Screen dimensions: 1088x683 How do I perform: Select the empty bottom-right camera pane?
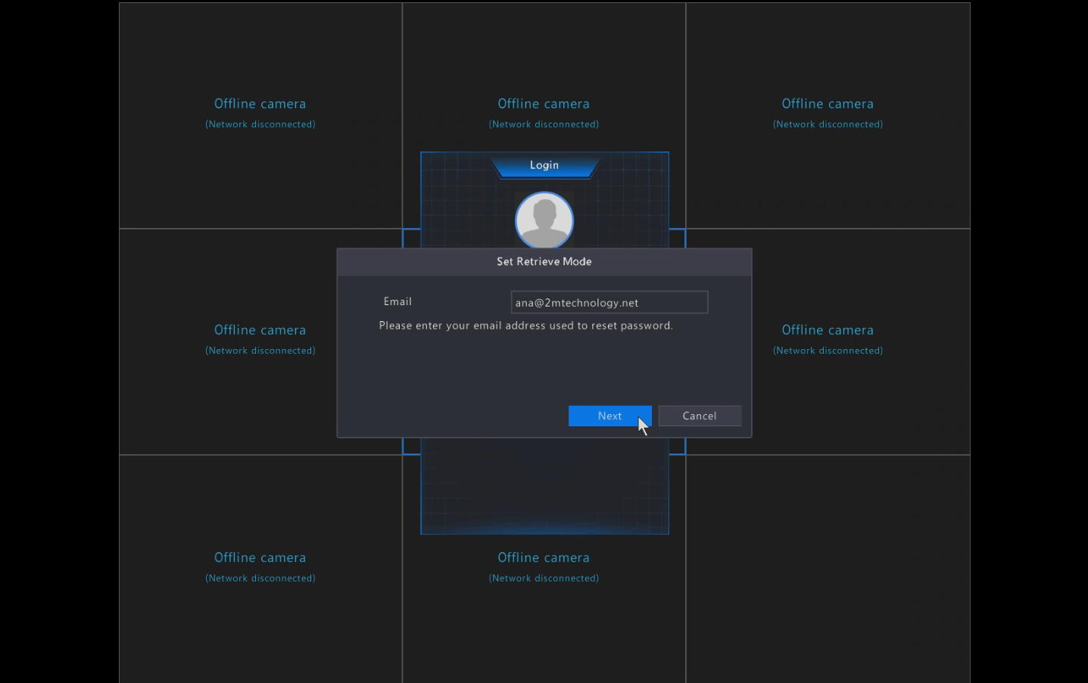pos(827,568)
